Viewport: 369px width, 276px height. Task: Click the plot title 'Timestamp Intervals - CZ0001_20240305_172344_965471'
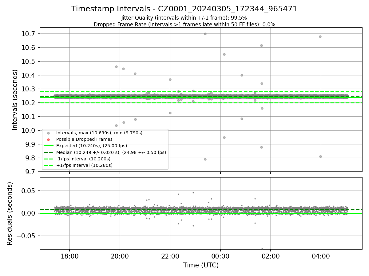pyautogui.click(x=184, y=9)
